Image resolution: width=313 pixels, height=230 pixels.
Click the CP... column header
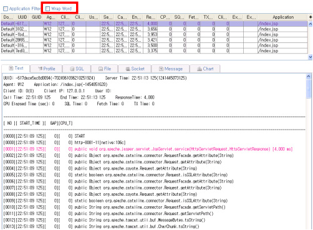tap(165, 17)
